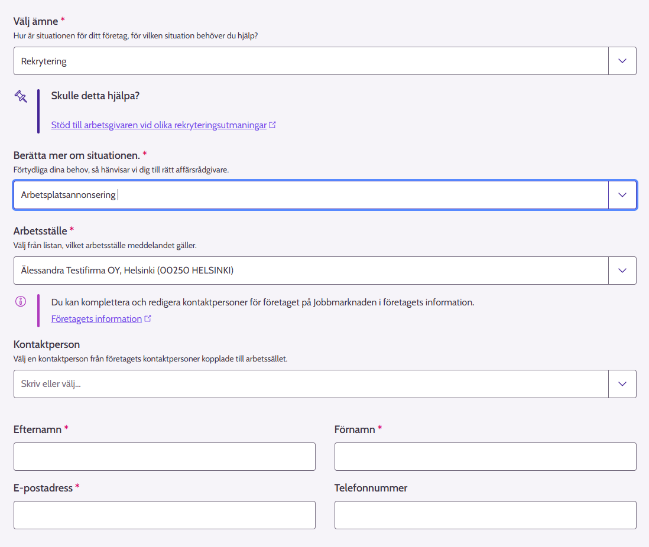Open the Företagets information link
Image resolution: width=649 pixels, height=547 pixels.
96,319
